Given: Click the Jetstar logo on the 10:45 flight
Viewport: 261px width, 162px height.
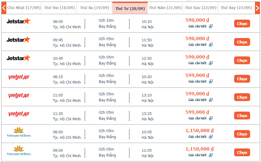Looking at the screenshot, I should 18,58.
